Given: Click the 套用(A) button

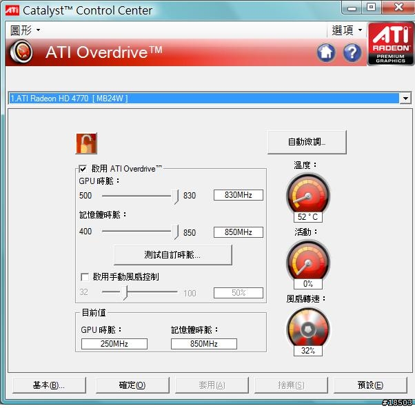Looking at the screenshot, I should (x=212, y=385).
